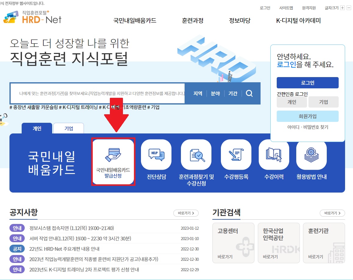Open the 기간 search filter

(233, 94)
